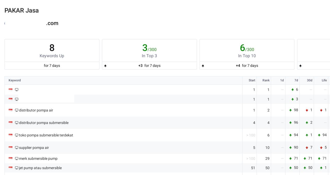Click flag icon in "jet pump atau submersible" row
This screenshot has height=175, width=330.
tap(11, 168)
